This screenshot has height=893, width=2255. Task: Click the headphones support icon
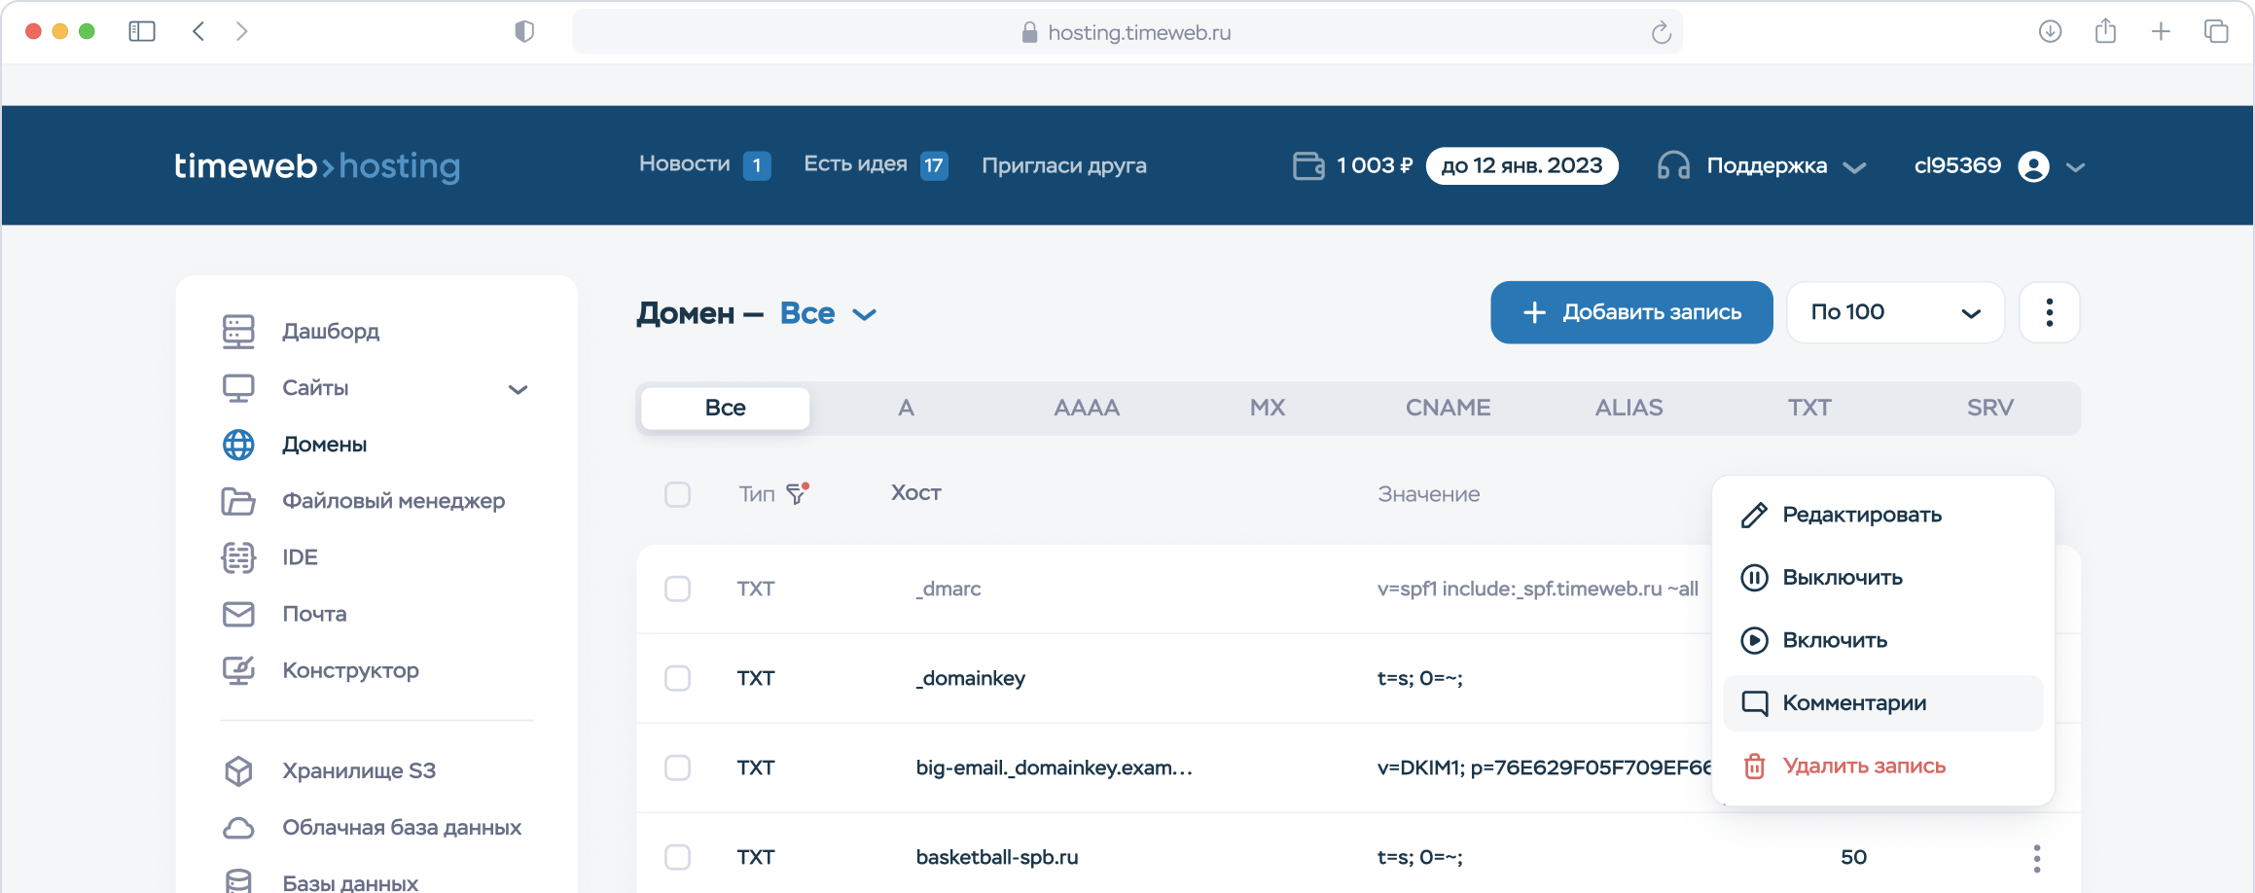tap(1673, 165)
